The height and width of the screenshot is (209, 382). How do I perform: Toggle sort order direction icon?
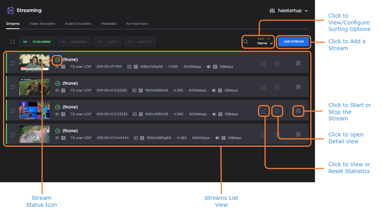coord(269,39)
